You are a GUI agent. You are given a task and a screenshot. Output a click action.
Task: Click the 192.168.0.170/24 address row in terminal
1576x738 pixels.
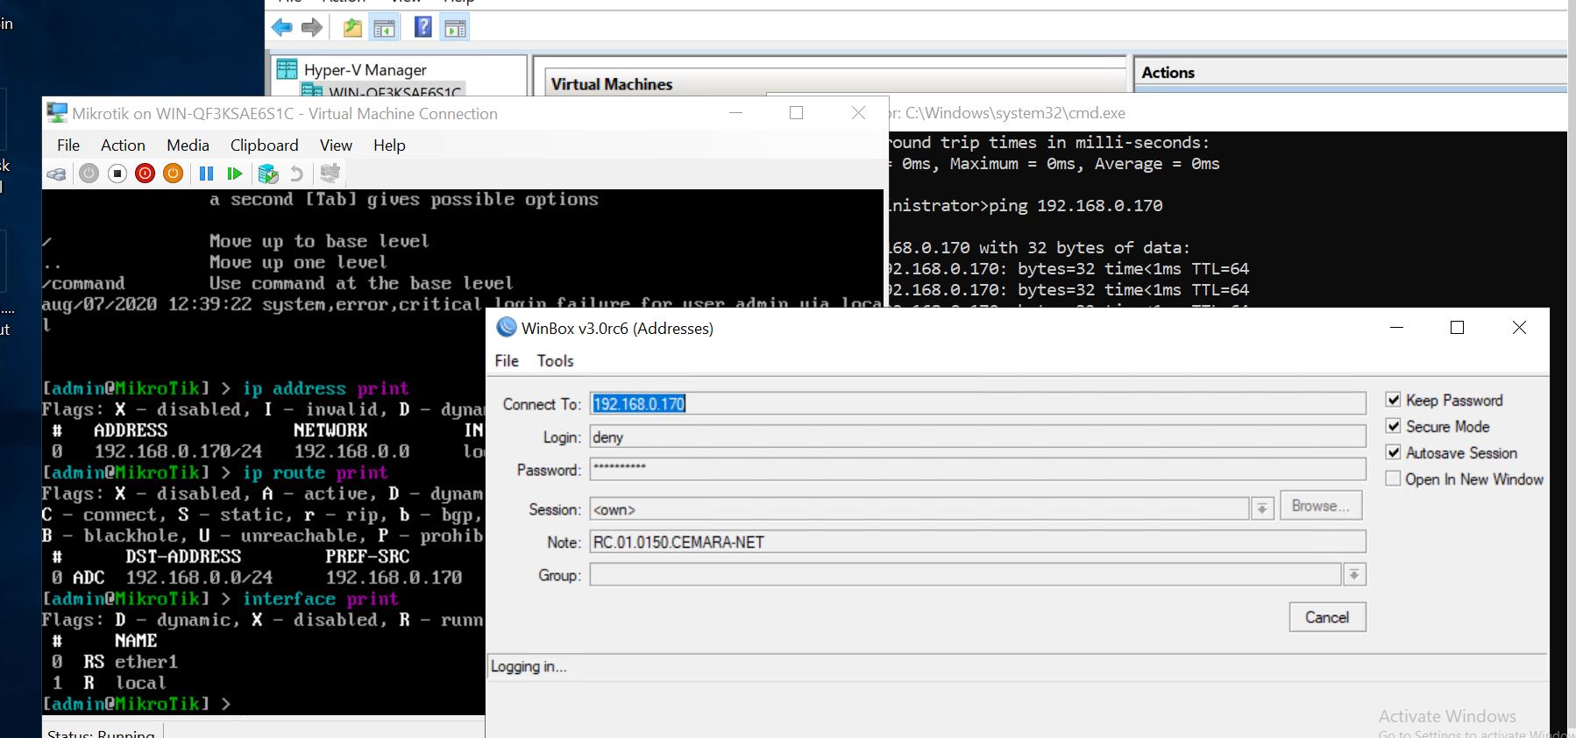click(x=263, y=451)
